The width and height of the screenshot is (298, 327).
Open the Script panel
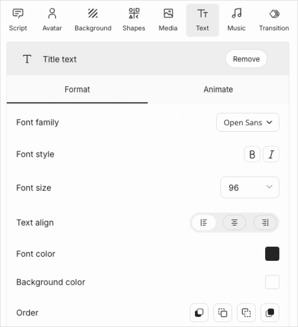(18, 20)
